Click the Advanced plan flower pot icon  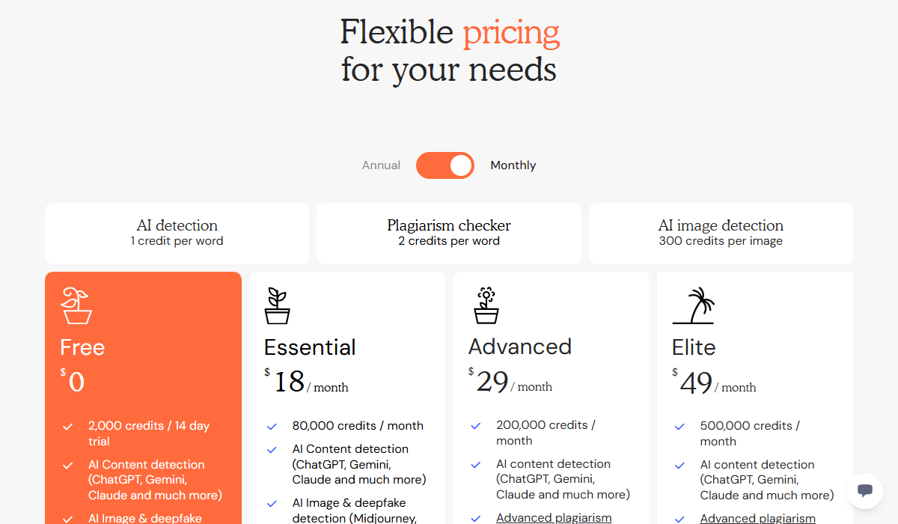tap(486, 305)
